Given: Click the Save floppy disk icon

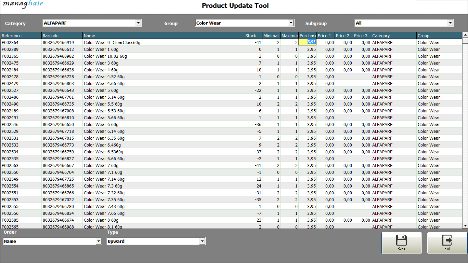Looking at the screenshot, I should pyautogui.click(x=402, y=240).
